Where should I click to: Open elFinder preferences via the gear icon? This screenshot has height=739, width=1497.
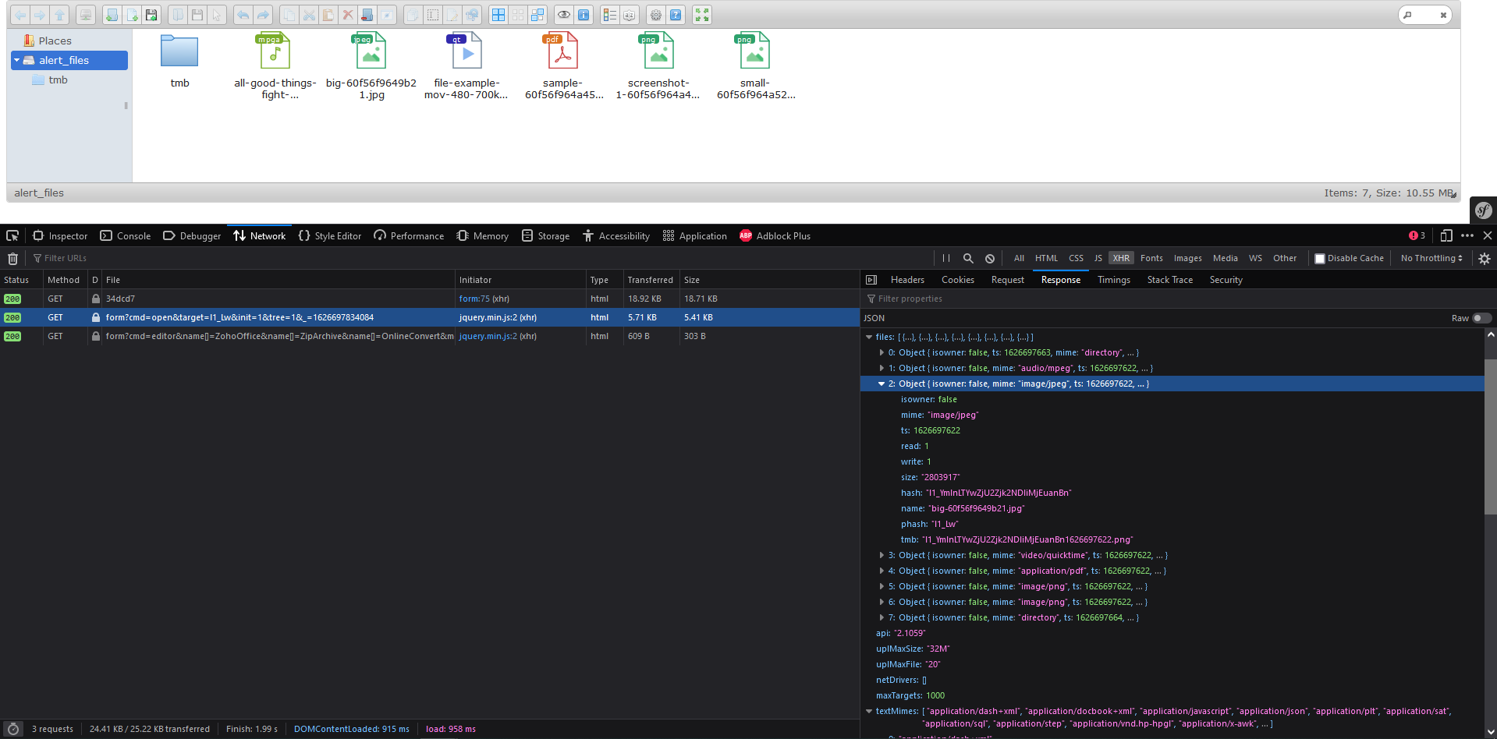(656, 14)
